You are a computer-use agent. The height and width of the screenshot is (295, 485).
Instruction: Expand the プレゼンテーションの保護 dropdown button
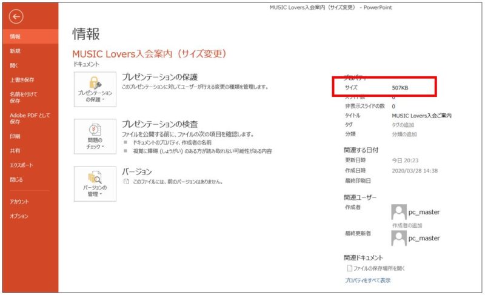95,90
